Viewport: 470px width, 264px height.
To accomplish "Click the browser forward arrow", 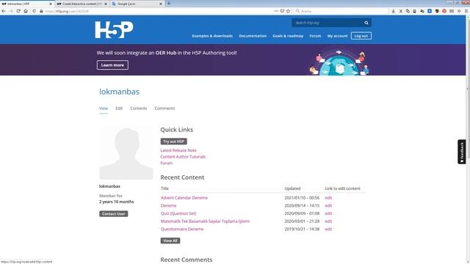I will [11, 11].
